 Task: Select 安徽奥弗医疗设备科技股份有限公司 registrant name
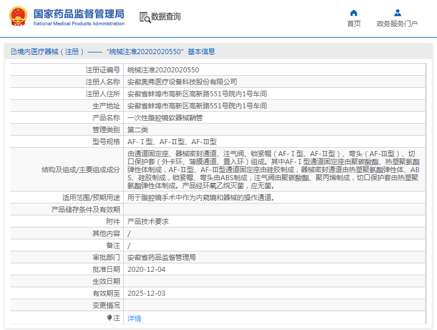click(182, 82)
